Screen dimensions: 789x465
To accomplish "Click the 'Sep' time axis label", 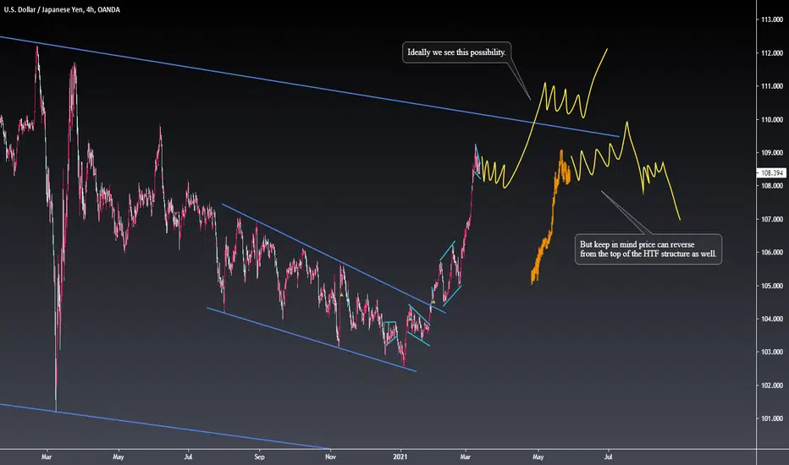I will pos(259,457).
